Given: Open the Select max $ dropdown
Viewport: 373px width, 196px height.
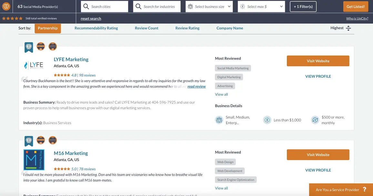Looking at the screenshot, I should 261,6.
